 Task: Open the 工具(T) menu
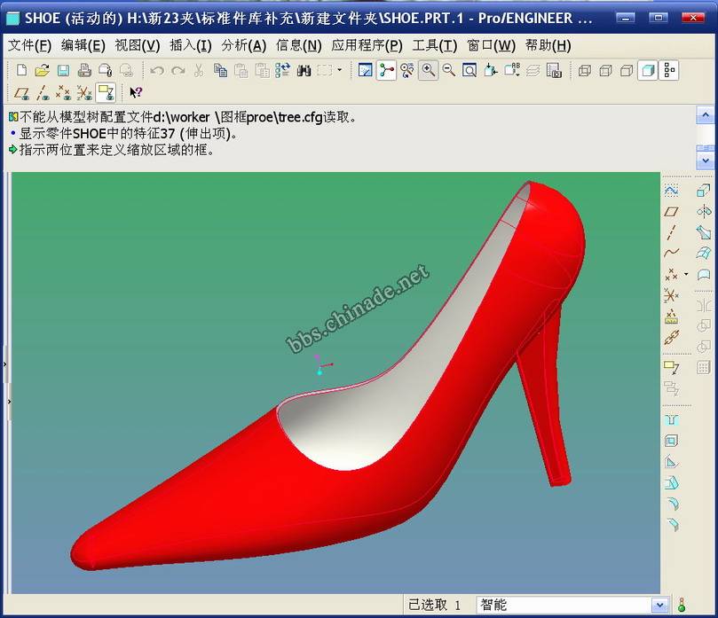435,45
